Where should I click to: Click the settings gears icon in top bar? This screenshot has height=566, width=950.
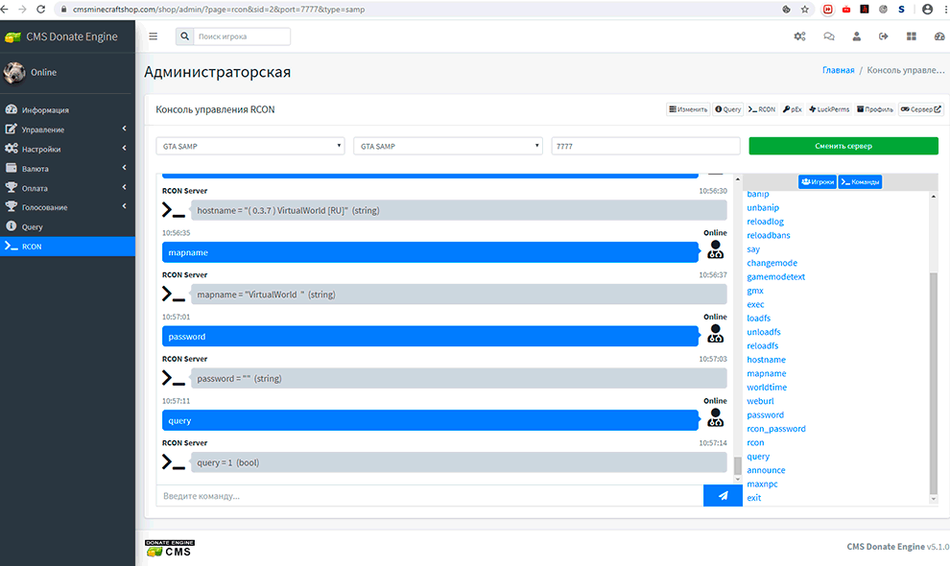pos(799,36)
